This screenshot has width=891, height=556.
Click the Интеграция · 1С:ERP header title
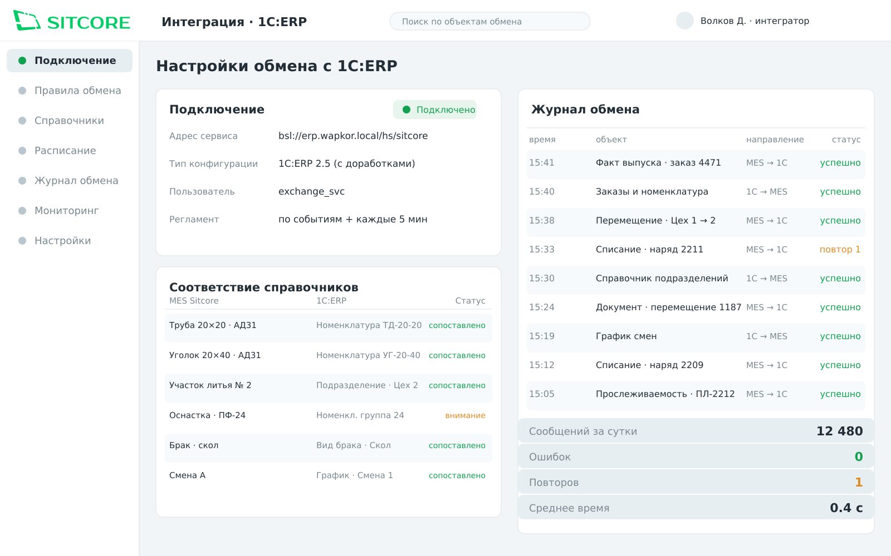234,22
